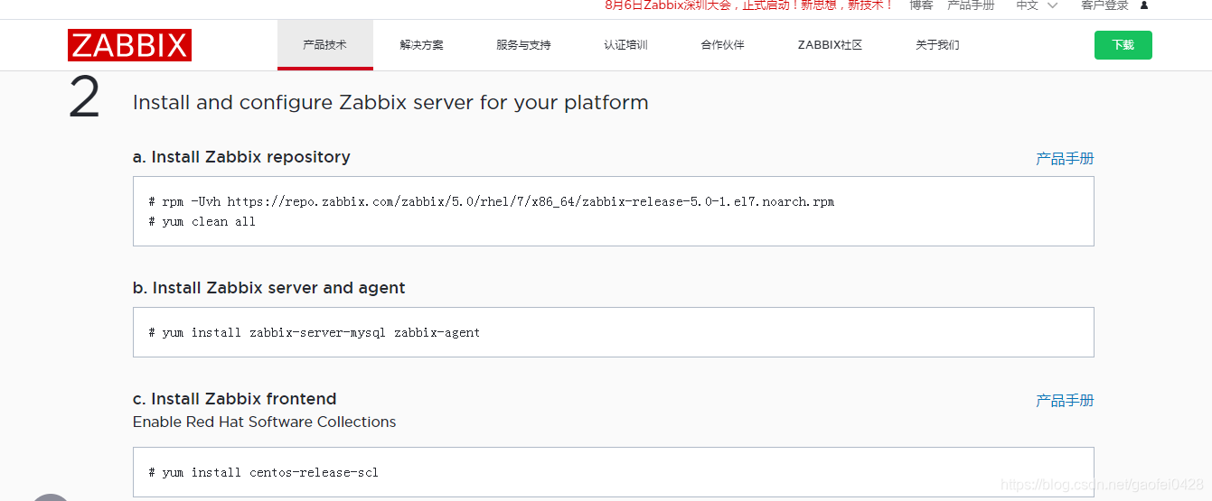Open the 关于我们 menu
Screen dimensions: 1212x501
[937, 45]
